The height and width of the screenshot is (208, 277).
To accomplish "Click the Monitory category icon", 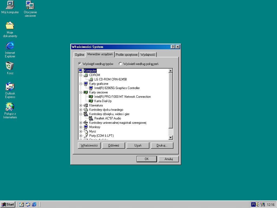I will pos(86,127).
